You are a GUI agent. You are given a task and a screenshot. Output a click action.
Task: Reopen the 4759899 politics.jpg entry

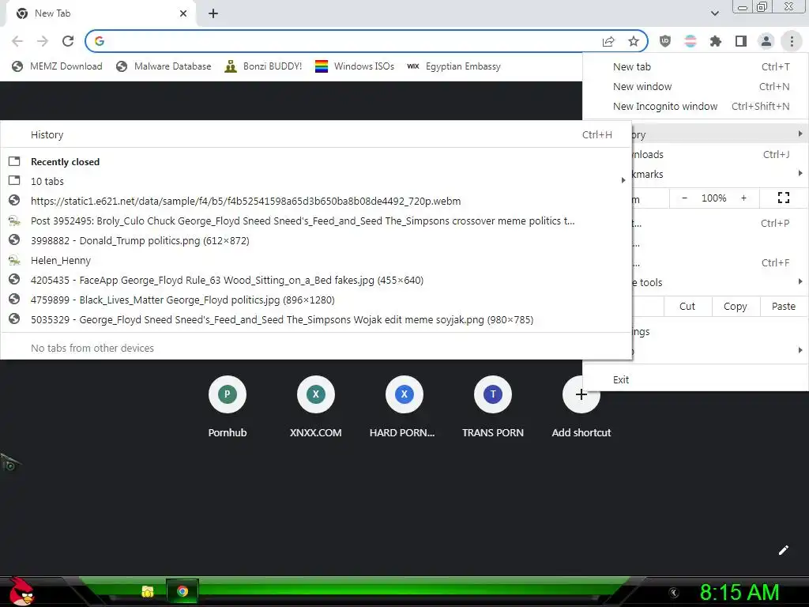click(x=316, y=300)
